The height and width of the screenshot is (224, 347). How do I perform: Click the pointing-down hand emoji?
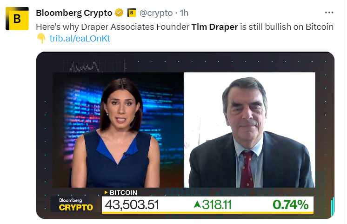[41, 38]
